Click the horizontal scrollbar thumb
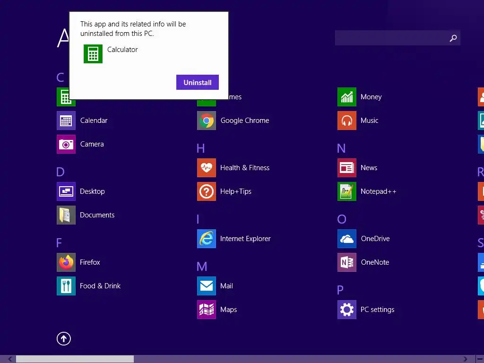Viewport: 484px width, 363px height. coord(75,359)
